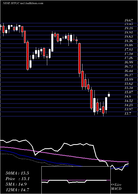Click the 16.44 price axis label

[129, 71]
